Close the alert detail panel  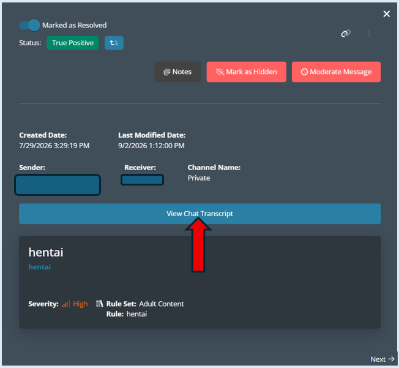[387, 13]
